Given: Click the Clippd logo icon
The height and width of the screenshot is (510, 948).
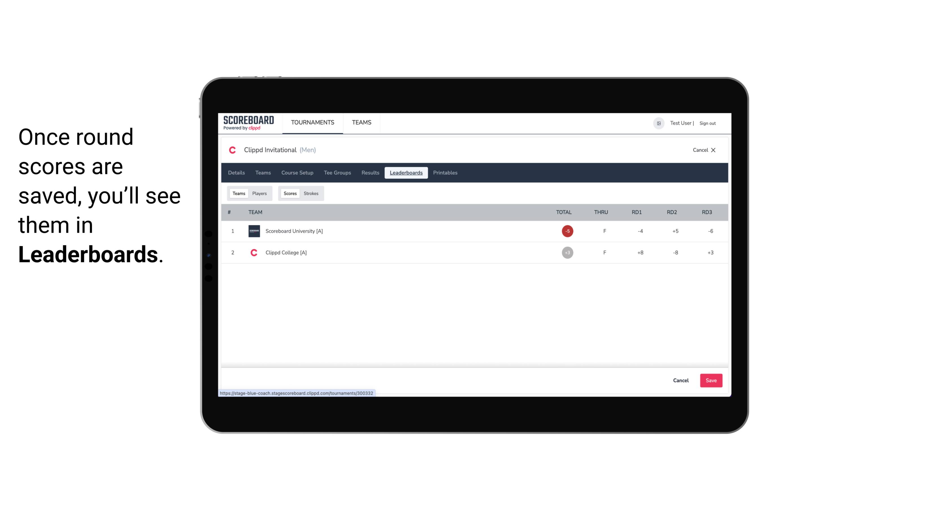Looking at the screenshot, I should click(233, 150).
